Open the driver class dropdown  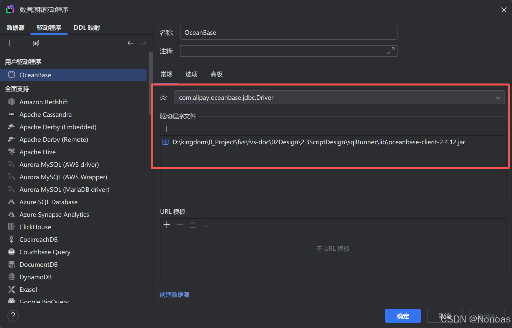[498, 97]
